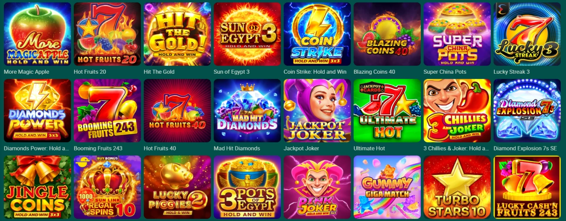
Task: Open Sun of Egypt 3 game
Action: [x=247, y=34]
